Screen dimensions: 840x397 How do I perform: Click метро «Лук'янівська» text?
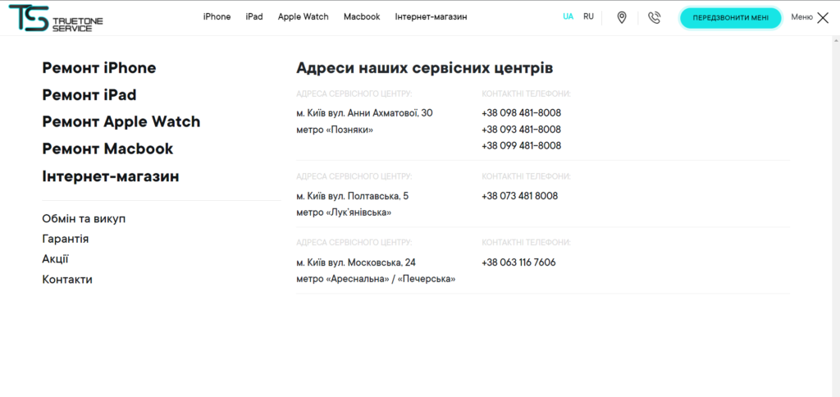coord(344,212)
